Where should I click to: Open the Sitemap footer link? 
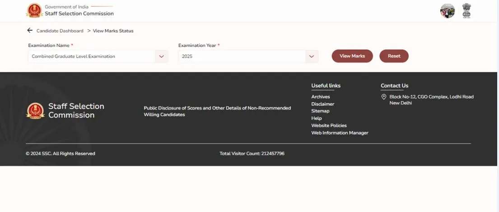coord(320,111)
